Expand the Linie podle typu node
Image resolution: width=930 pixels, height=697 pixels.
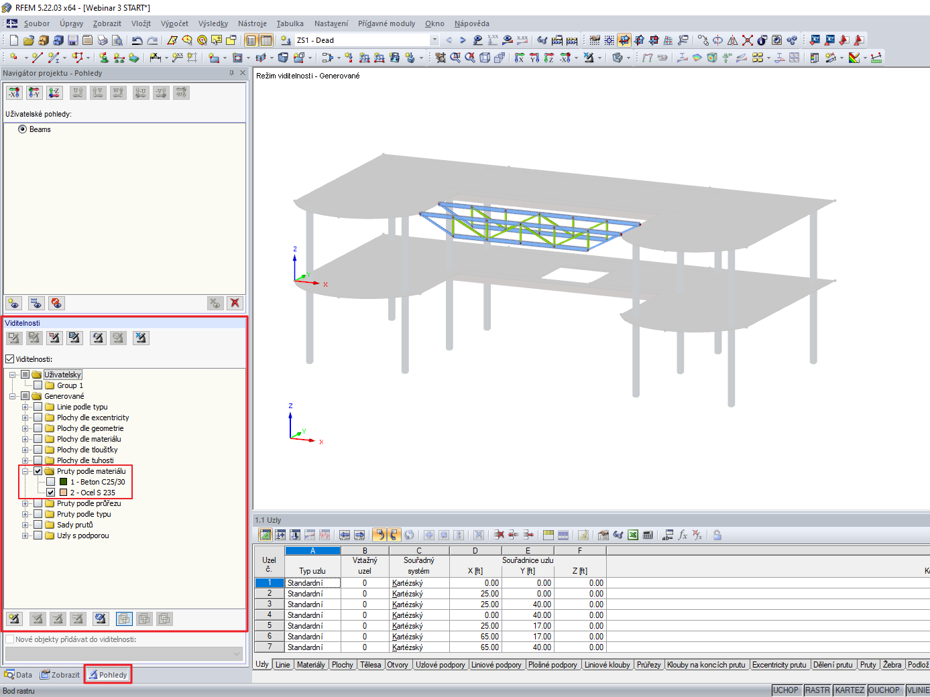tap(25, 407)
